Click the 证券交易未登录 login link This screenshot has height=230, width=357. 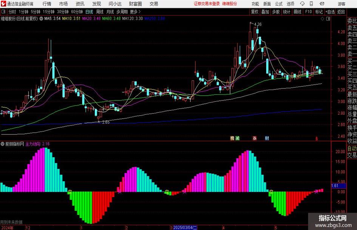(207, 4)
